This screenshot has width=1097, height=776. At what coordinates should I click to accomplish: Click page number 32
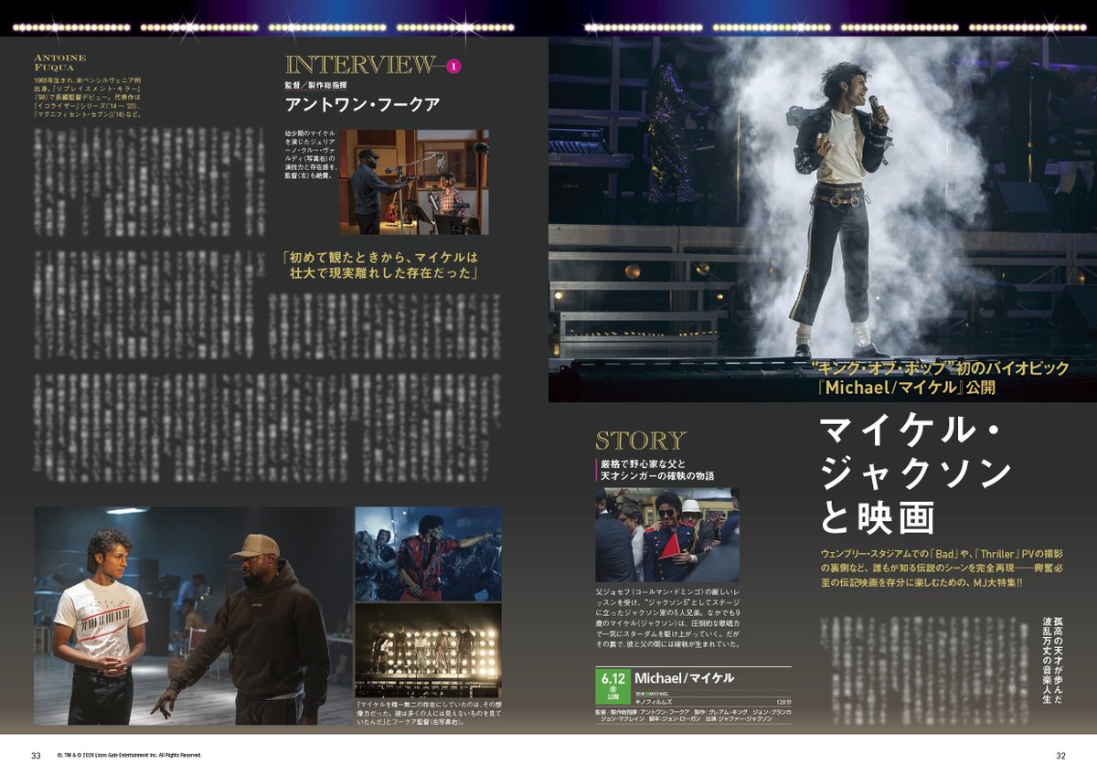coord(1060,755)
